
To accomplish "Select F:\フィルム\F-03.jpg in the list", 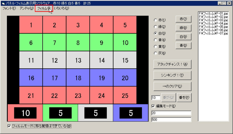I will (213, 20).
